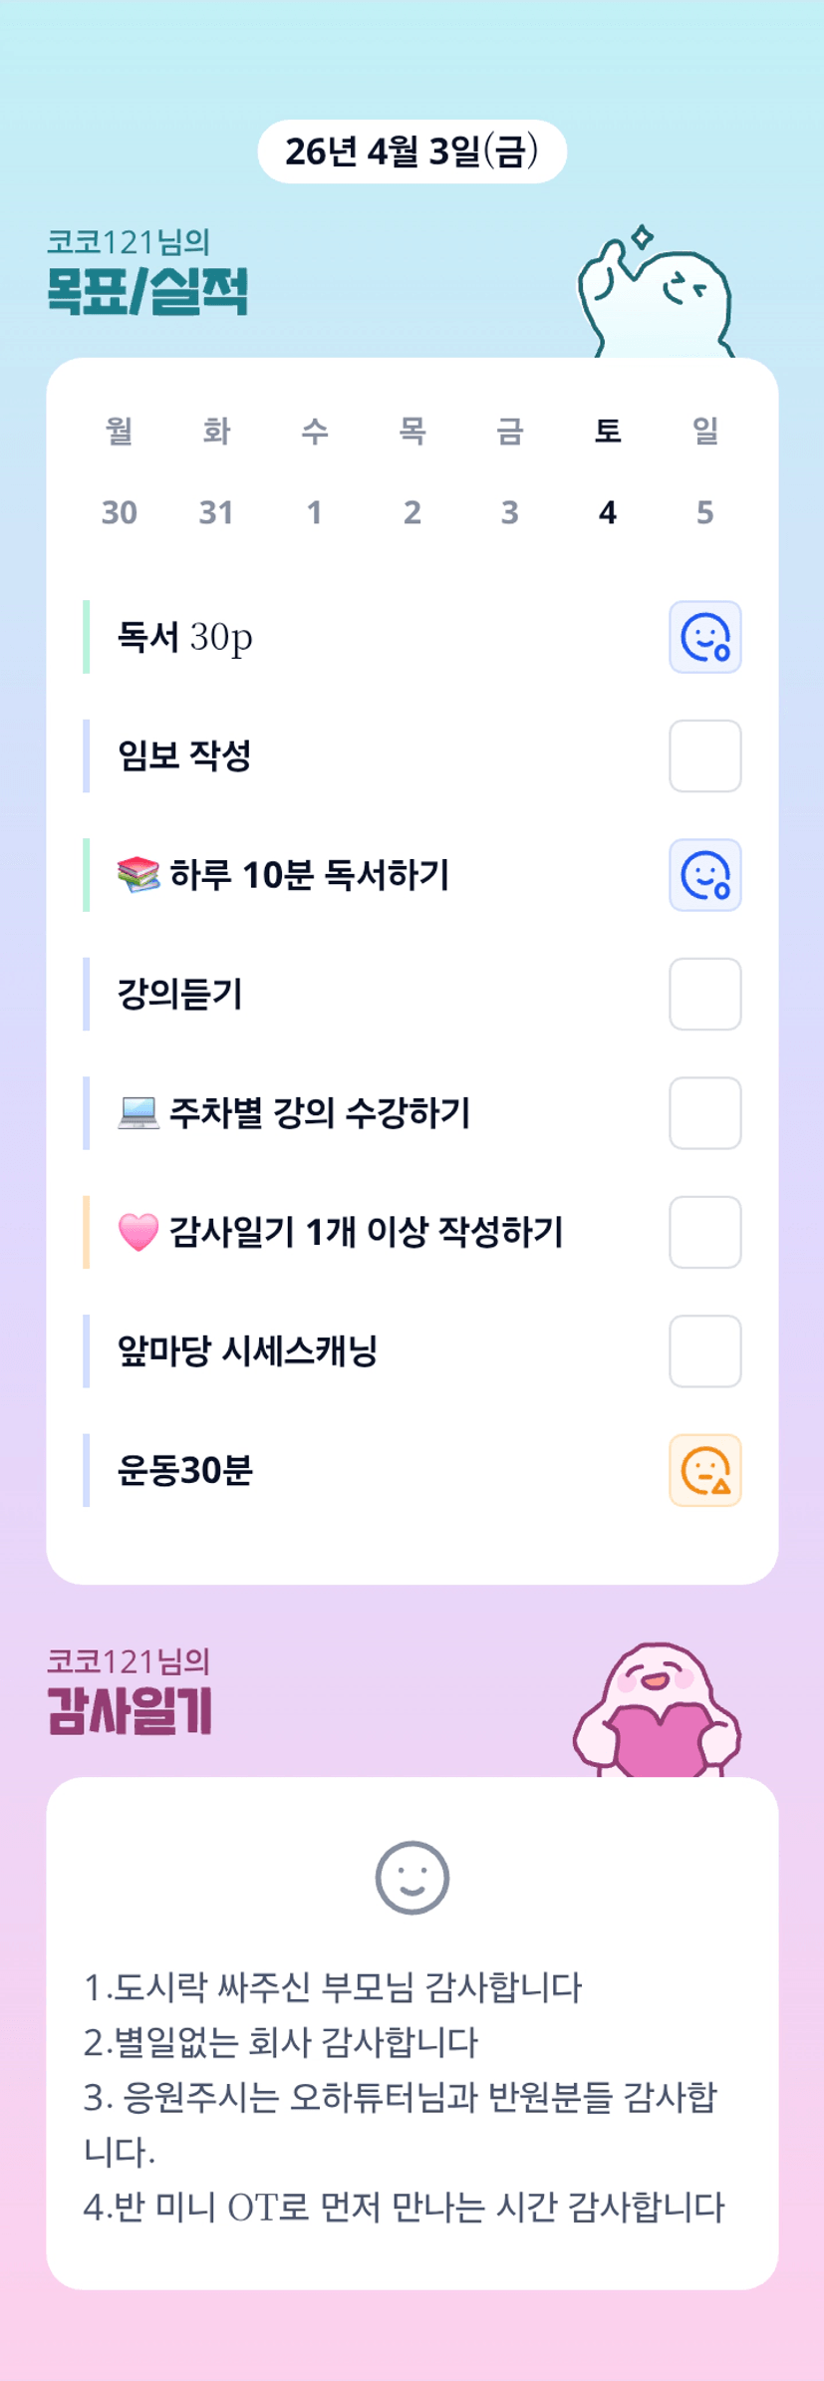Image resolution: width=824 pixels, height=2381 pixels.
Task: Mark 앞마당 시세스캐닝 as done
Action: point(704,1351)
